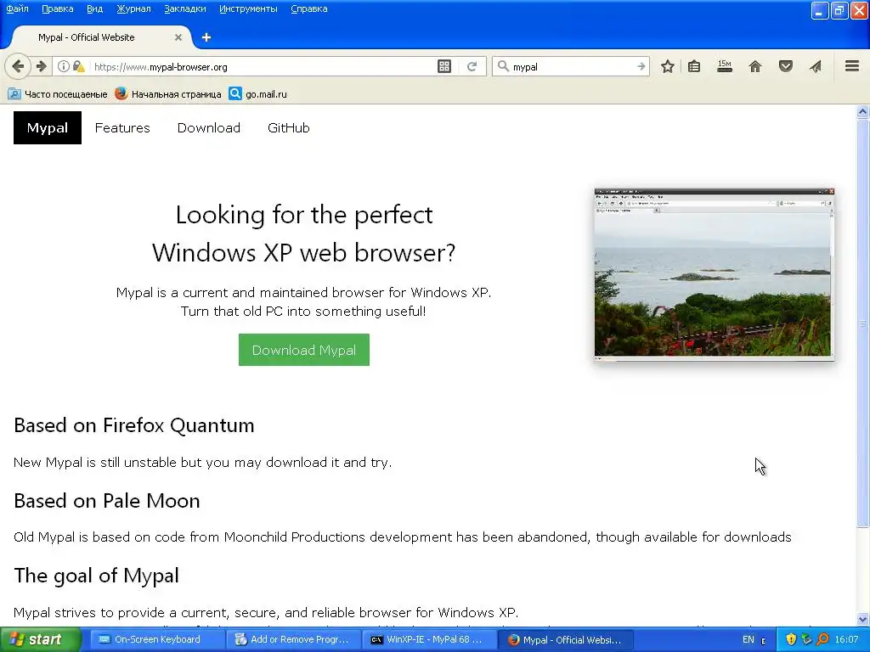This screenshot has width=870, height=652.
Task: Open go.mail.ru bookmark
Action: pyautogui.click(x=258, y=93)
